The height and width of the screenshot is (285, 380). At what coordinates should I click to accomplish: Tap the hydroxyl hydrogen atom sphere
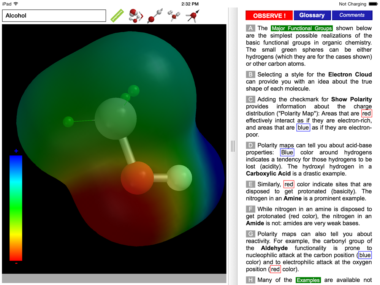(179, 177)
